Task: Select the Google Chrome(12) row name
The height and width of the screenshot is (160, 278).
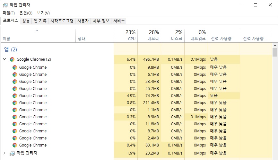Action: [x=34, y=59]
